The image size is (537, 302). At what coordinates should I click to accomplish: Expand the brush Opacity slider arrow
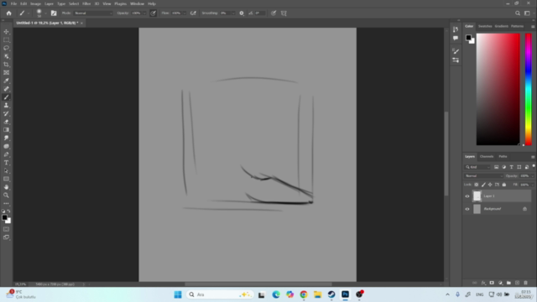click(x=144, y=13)
